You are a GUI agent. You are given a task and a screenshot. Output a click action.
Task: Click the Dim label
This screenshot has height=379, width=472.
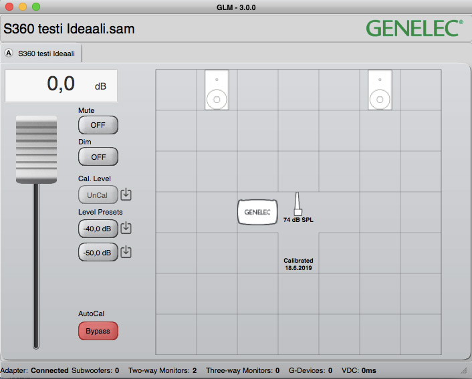pyautogui.click(x=85, y=142)
